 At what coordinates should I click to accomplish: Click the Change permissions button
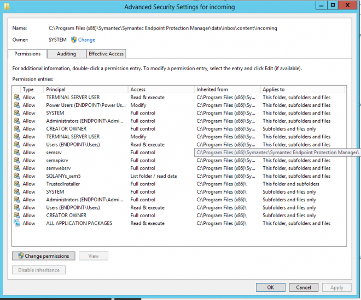tap(44, 256)
